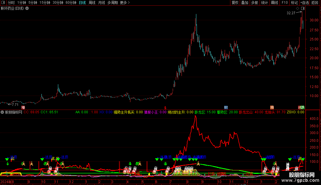This screenshot has height=185, width=321.
Task: Toggle the right side panel icon
Action: click(303, 9)
